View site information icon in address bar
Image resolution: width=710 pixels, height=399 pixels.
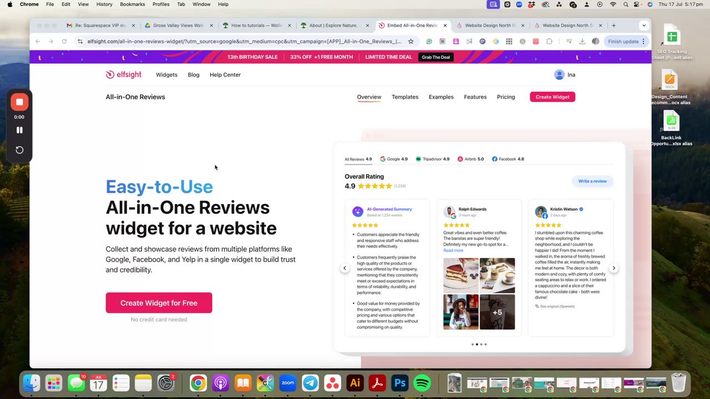(x=80, y=41)
